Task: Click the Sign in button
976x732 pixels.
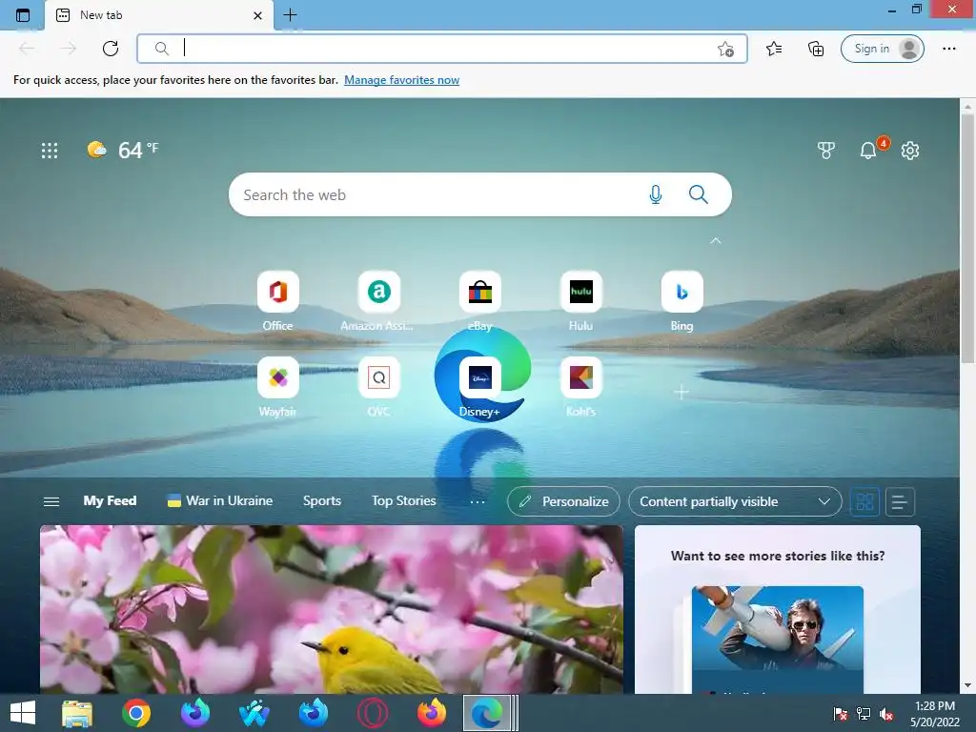Action: 882,49
